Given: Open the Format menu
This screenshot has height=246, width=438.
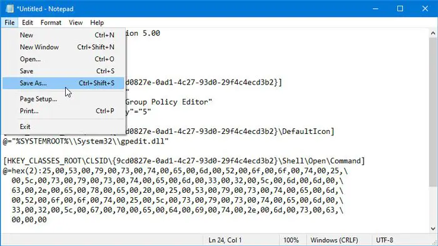Looking at the screenshot, I should pos(51,23).
